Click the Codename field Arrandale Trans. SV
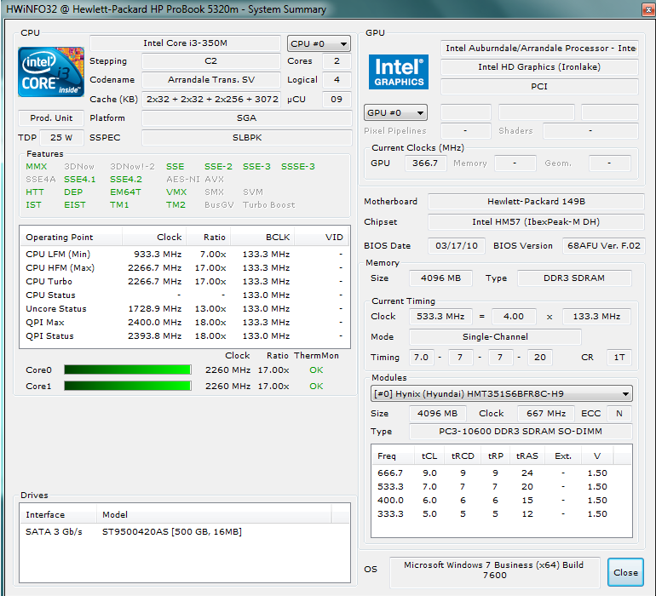Image resolution: width=656 pixels, height=596 pixels. pyautogui.click(x=211, y=79)
